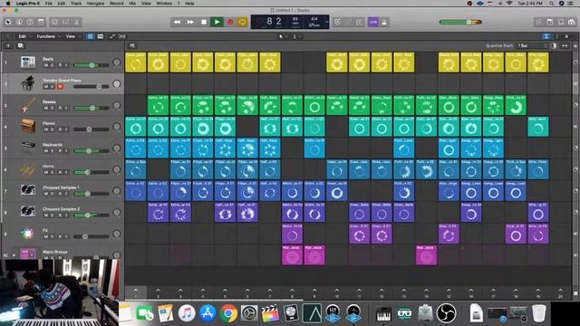580x326 pixels.
Task: Click the fast forward transport button
Action: pyautogui.click(x=190, y=22)
